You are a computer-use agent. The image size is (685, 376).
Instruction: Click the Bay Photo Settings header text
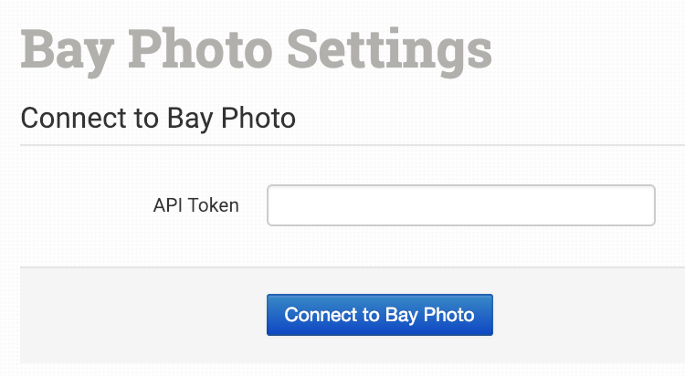point(257,50)
